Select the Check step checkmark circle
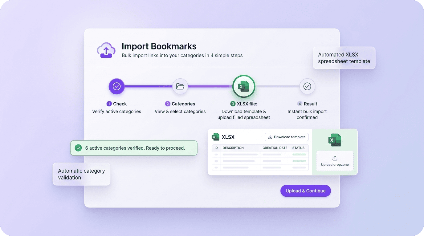This screenshot has height=236, width=424. click(116, 86)
